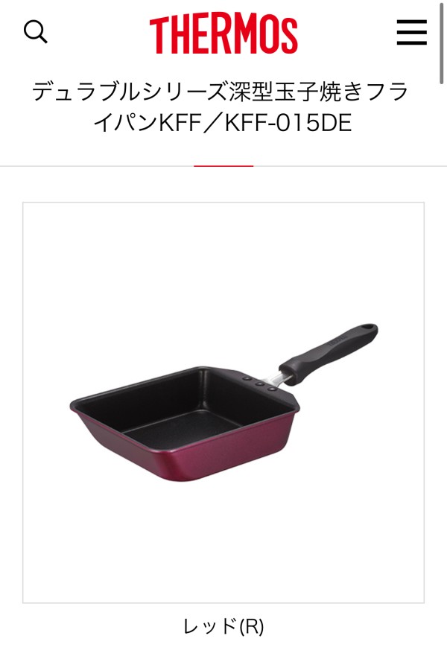Click the three rivets on the pan
Viewport: 447px width, 662px height.
tap(260, 383)
